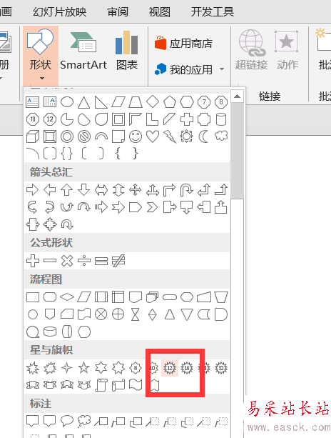Select the 16-Point Star shape

coord(187,368)
